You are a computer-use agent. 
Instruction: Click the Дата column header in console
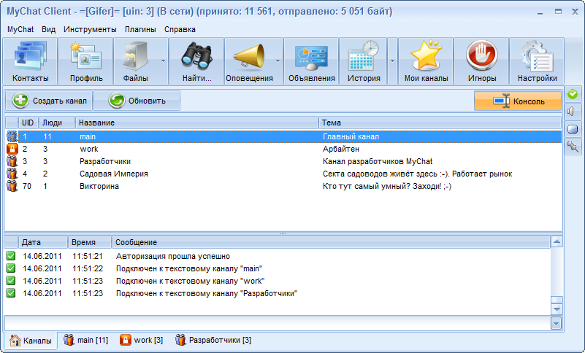tap(42, 242)
